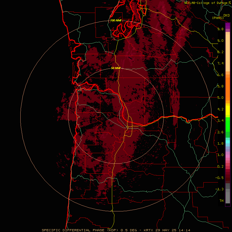Click the 9.8 value on the color scale

click(x=220, y=29)
